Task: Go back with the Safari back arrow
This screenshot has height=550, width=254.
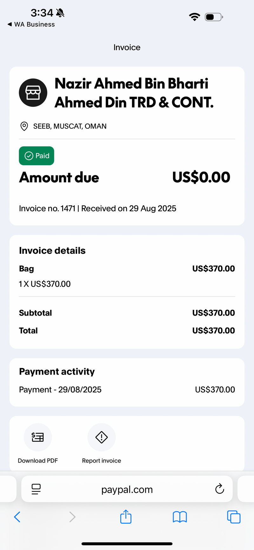Action: tap(17, 517)
